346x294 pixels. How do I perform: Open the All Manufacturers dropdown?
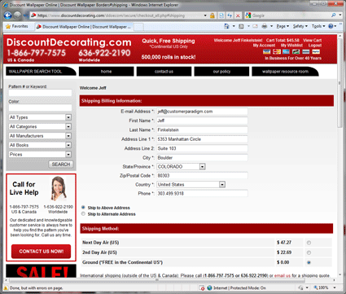click(x=40, y=136)
